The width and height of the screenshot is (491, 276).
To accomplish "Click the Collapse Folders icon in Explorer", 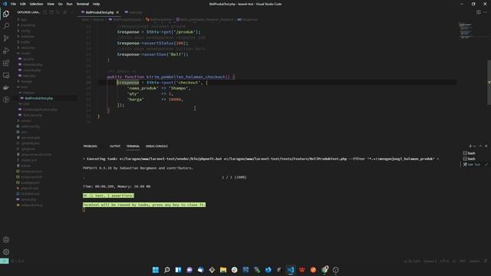I will tap(64, 12).
